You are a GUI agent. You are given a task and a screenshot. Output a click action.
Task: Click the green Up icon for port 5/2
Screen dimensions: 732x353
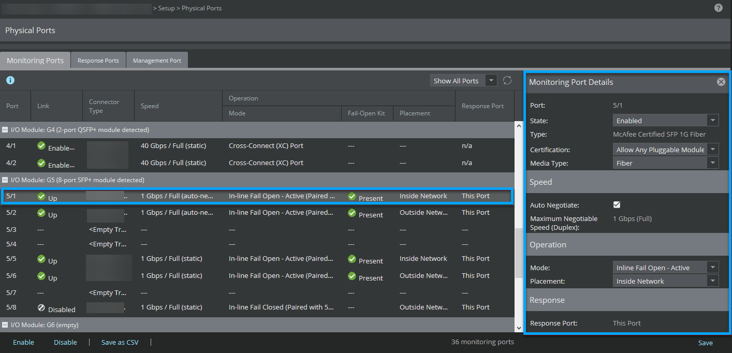pos(41,213)
